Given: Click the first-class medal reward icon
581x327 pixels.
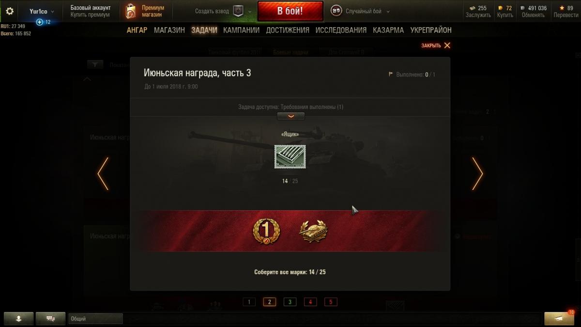Looking at the screenshot, I should (x=266, y=231).
